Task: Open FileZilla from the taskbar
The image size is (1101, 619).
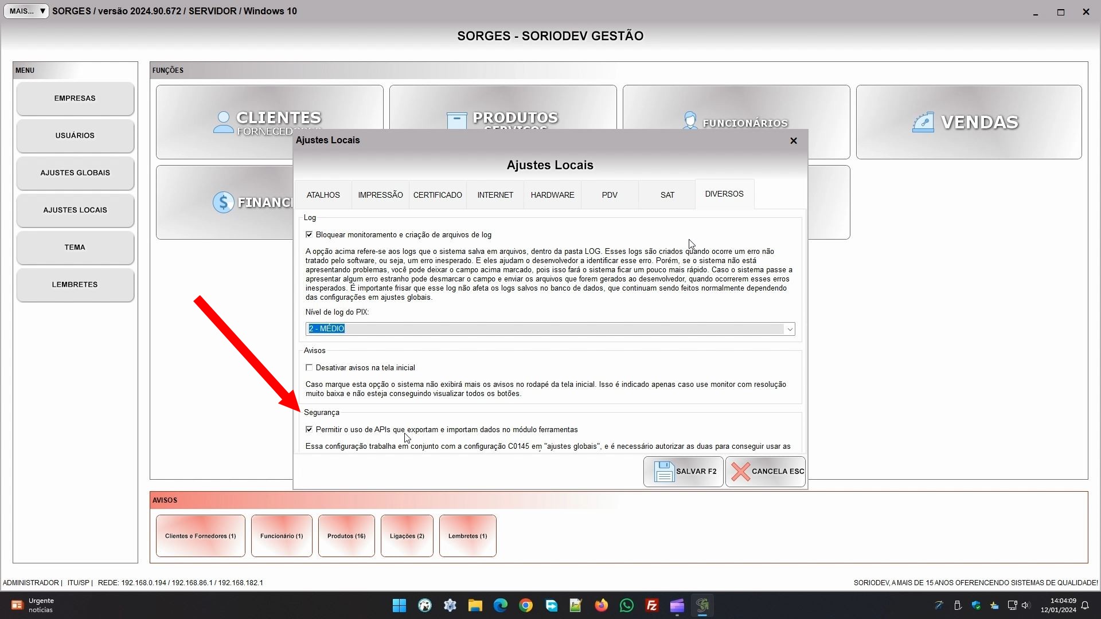Action: [652, 605]
